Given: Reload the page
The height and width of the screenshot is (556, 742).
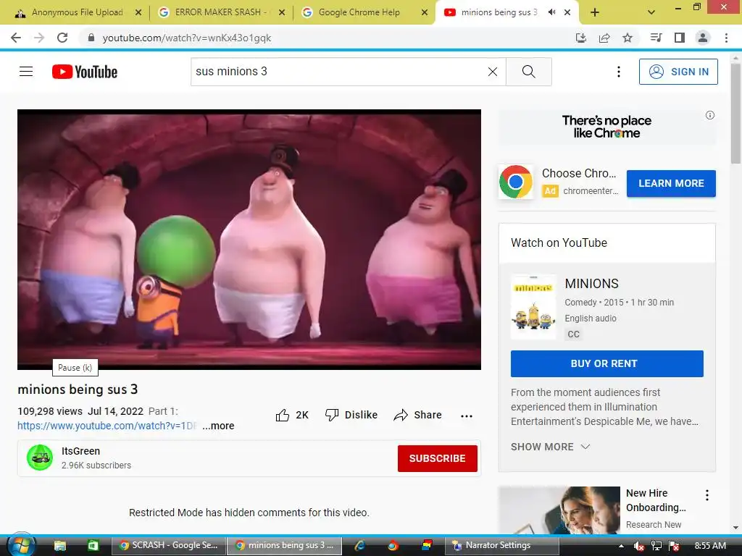Looking at the screenshot, I should click(x=62, y=38).
